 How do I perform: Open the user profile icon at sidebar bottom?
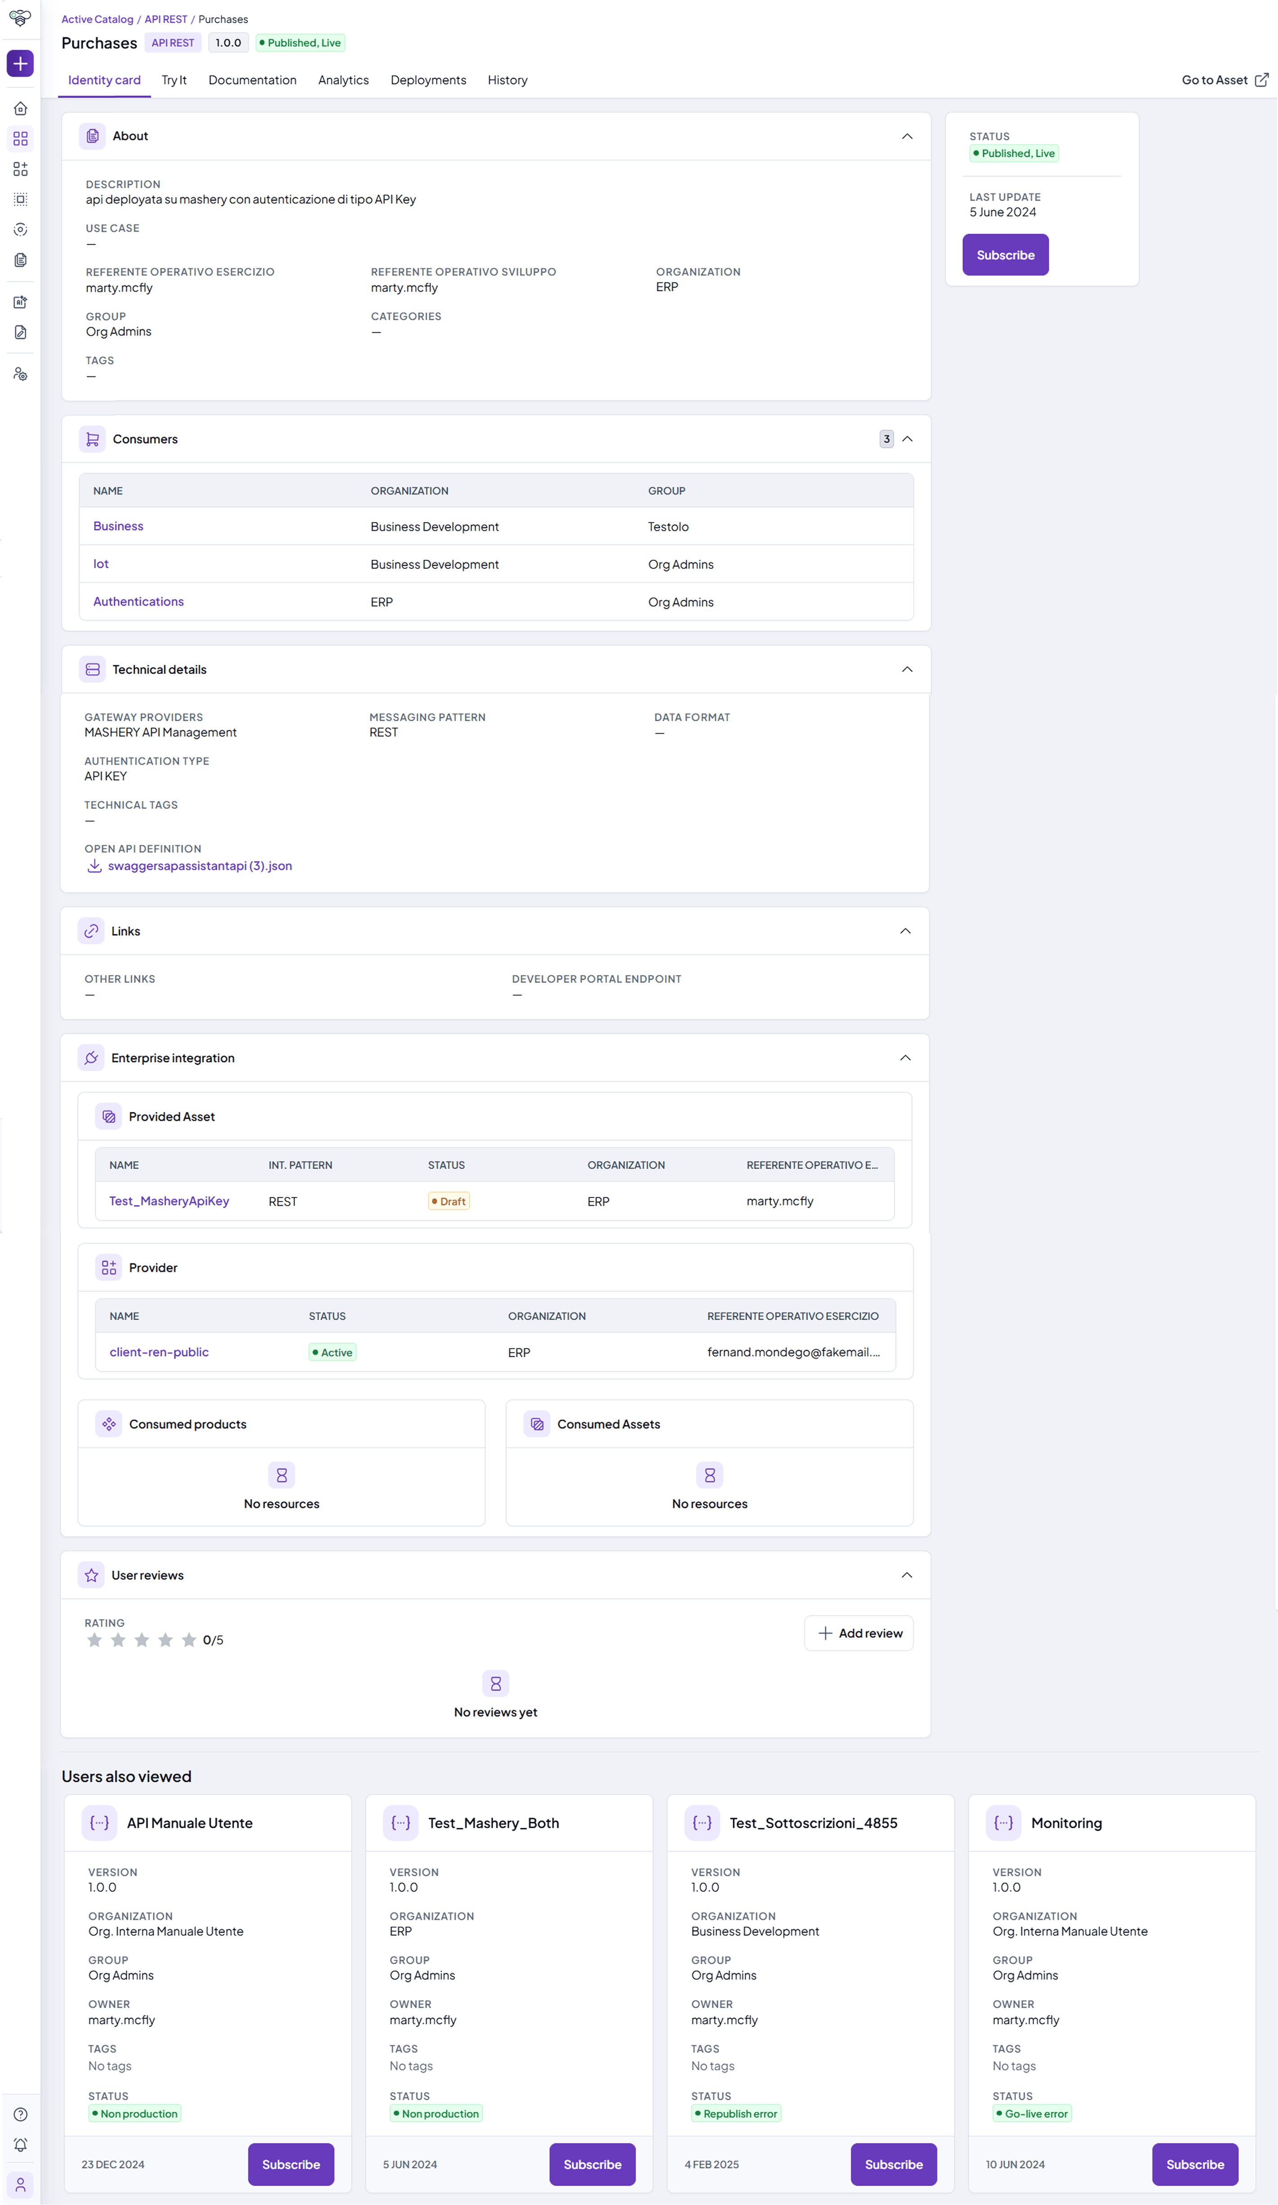[x=20, y=2185]
